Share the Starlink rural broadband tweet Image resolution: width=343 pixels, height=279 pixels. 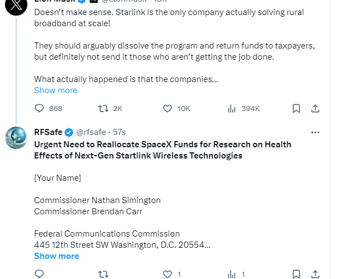315,108
